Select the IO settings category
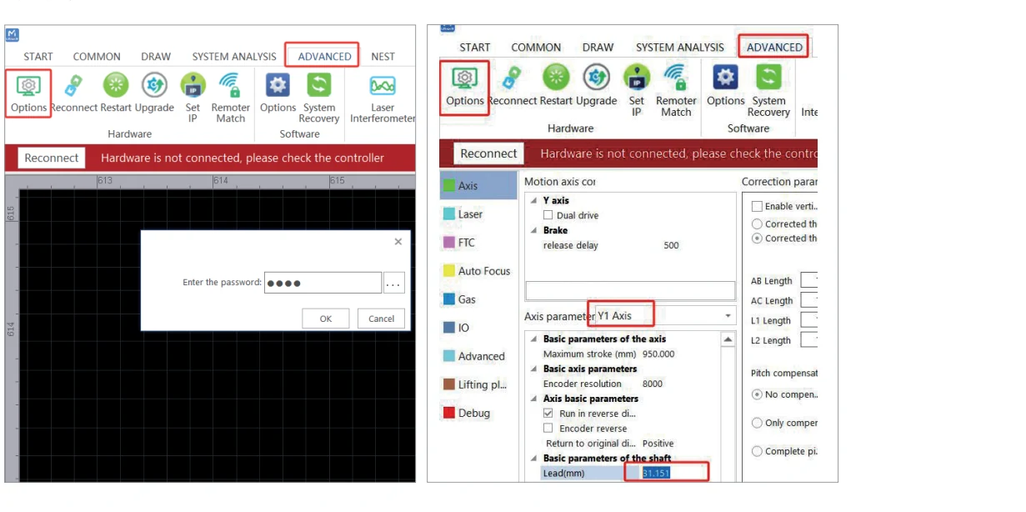The width and height of the screenshot is (1026, 512). (478, 328)
